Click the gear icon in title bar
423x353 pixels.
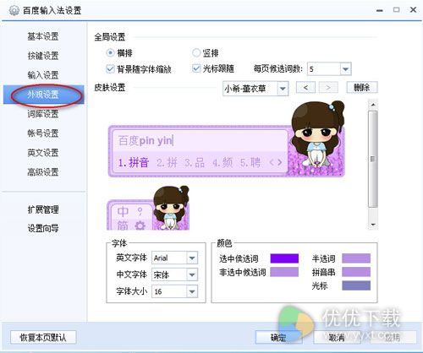click(x=14, y=10)
